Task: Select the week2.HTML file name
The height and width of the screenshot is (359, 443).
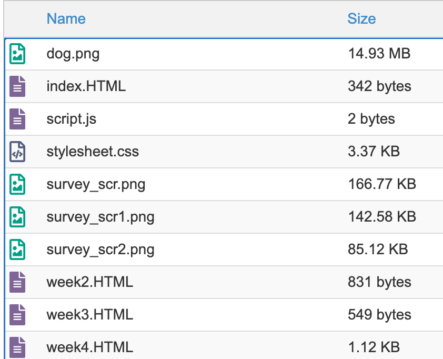Action: click(x=89, y=282)
